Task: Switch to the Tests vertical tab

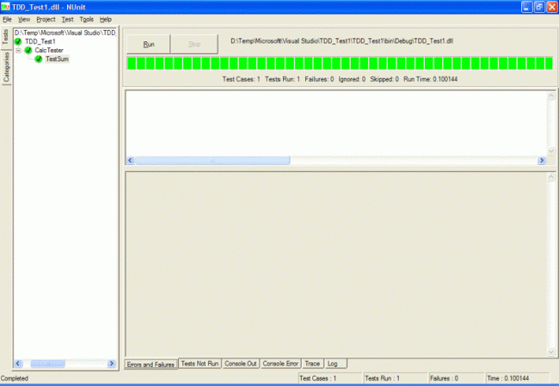Action: (x=6, y=37)
